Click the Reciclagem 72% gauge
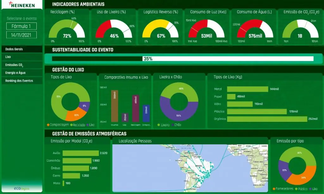 [x=67, y=30]
